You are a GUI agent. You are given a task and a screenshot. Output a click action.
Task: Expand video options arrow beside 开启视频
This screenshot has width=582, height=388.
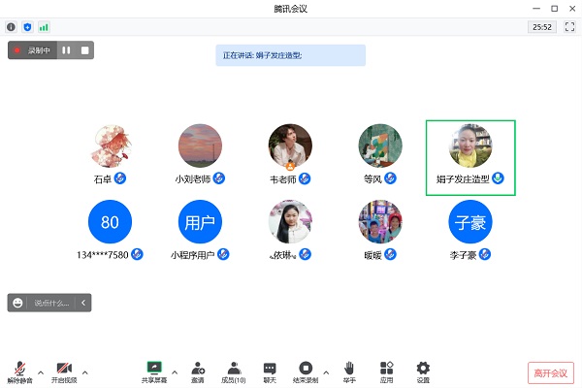85,372
